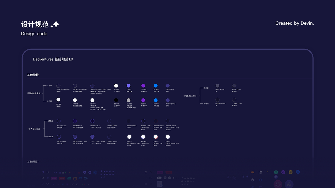Choose the dark-version 7B25D2 special text swatch

[x=143, y=86]
